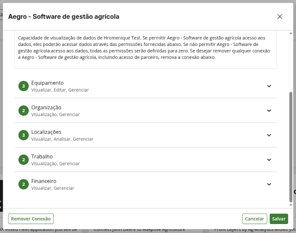Expand the Financeiro permissions chevron
Image resolution: width=296 pixels, height=233 pixels.
[x=269, y=184]
